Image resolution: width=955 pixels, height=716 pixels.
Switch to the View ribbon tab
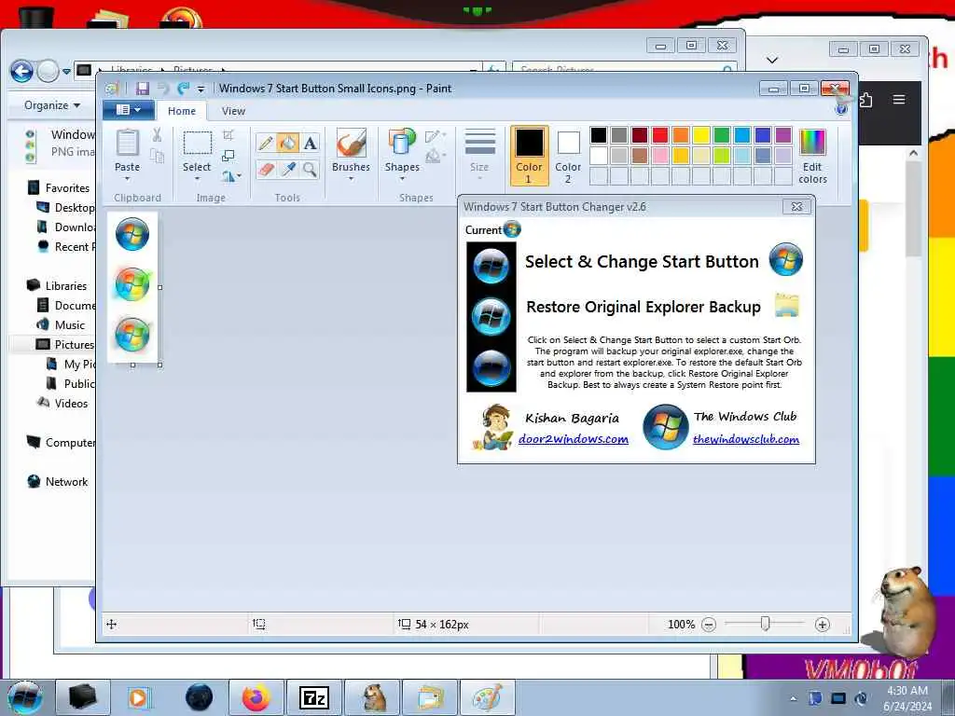coord(233,111)
